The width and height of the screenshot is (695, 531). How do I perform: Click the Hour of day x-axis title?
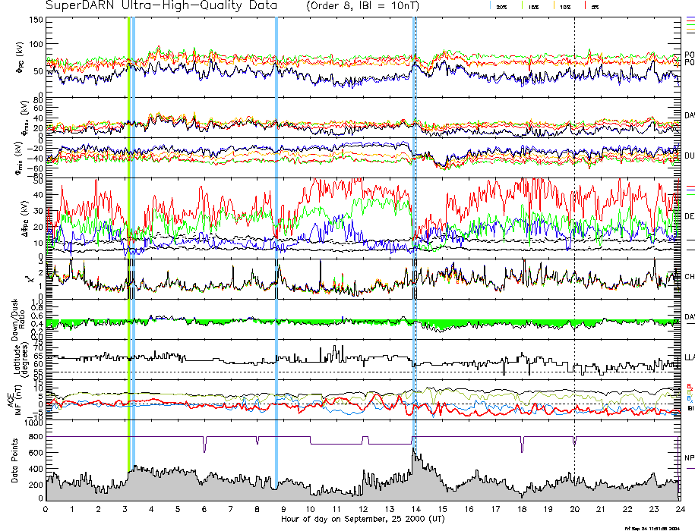point(363,520)
